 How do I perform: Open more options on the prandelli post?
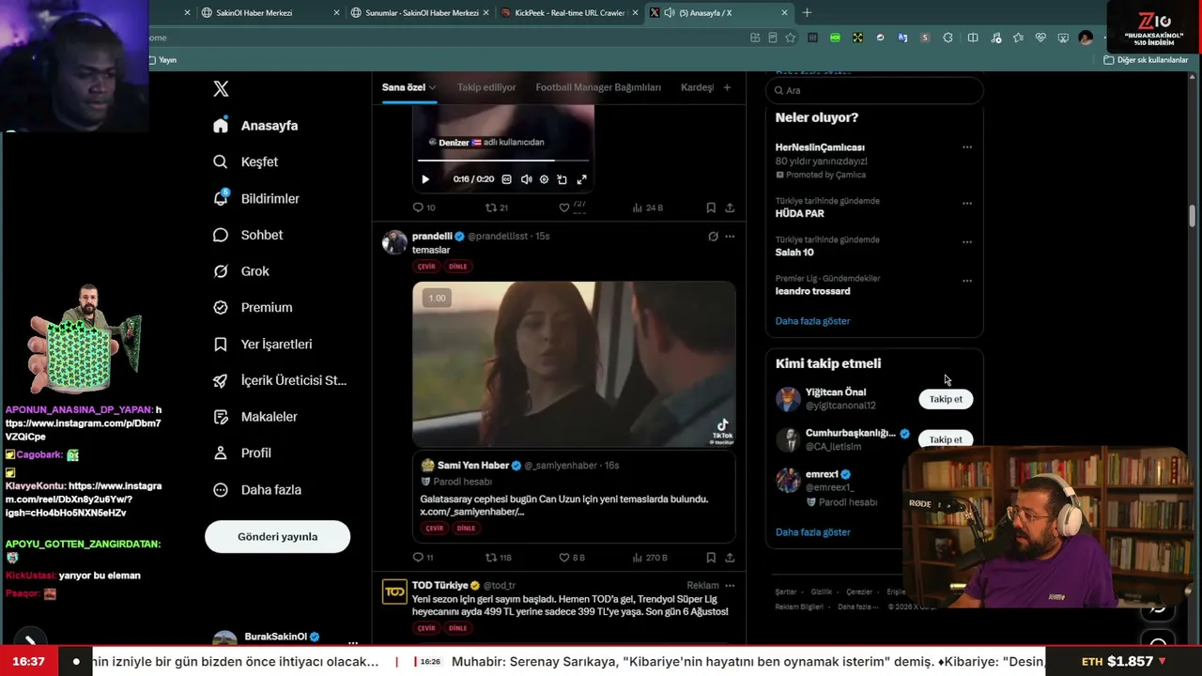click(730, 237)
